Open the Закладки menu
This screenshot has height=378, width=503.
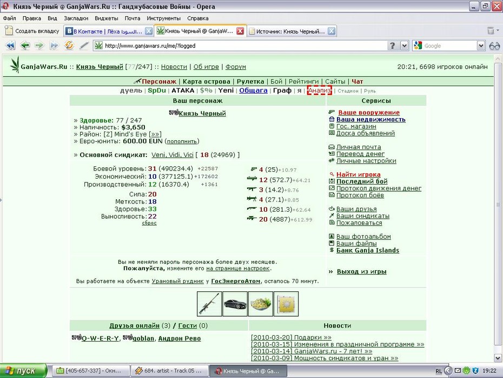pos(76,18)
